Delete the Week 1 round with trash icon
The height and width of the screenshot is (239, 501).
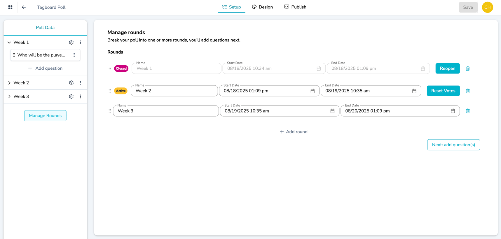[468, 68]
